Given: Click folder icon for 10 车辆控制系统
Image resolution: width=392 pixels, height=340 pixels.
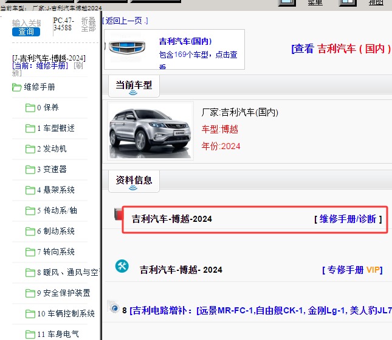Looking at the screenshot, I should point(30,314).
